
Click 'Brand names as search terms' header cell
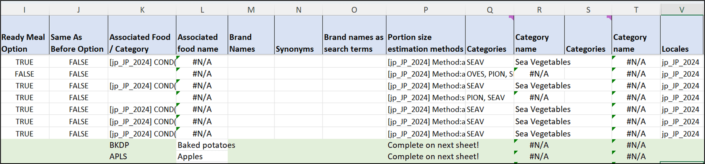354,35
